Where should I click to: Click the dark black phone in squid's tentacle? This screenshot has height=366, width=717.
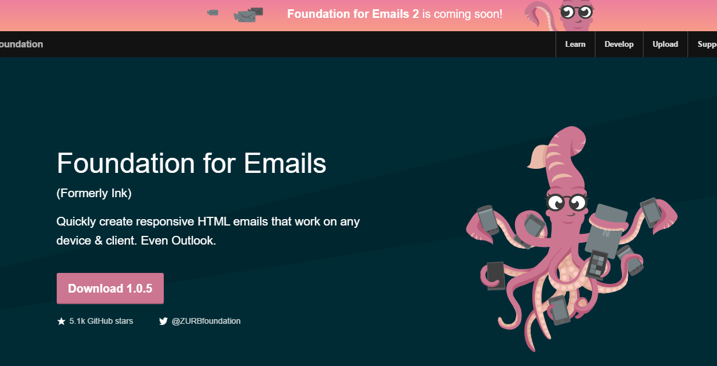(x=496, y=275)
